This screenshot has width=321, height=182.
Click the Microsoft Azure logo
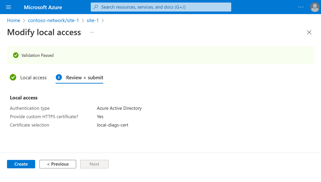43,7
